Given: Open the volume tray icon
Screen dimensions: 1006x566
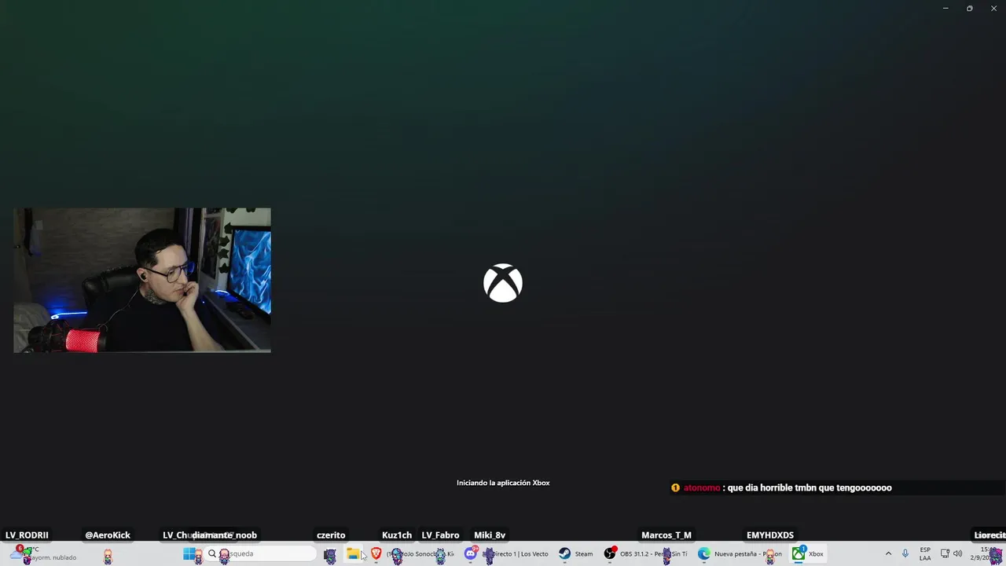Looking at the screenshot, I should (x=957, y=554).
